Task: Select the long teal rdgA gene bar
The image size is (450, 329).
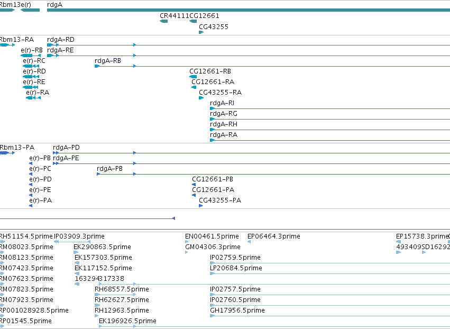Action: [x=249, y=10]
